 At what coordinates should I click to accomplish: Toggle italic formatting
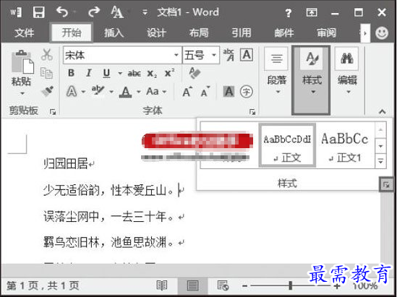click(89, 73)
